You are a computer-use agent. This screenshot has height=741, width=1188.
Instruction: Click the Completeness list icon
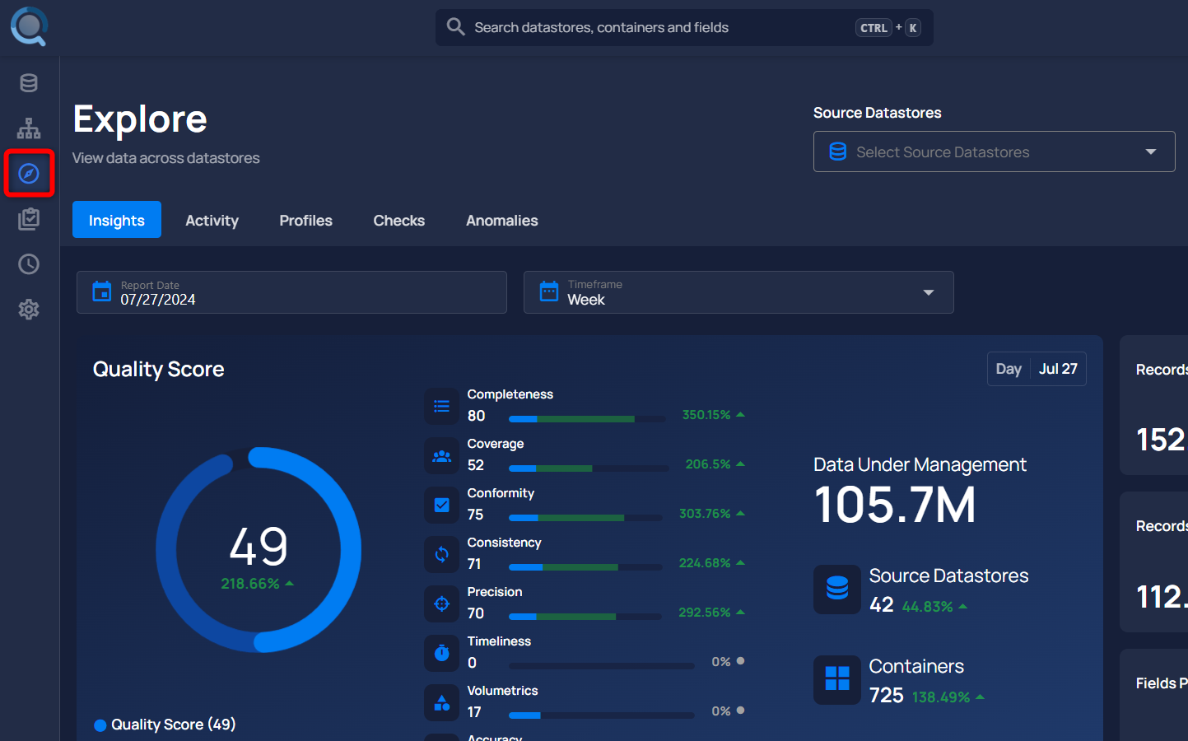[x=442, y=406]
